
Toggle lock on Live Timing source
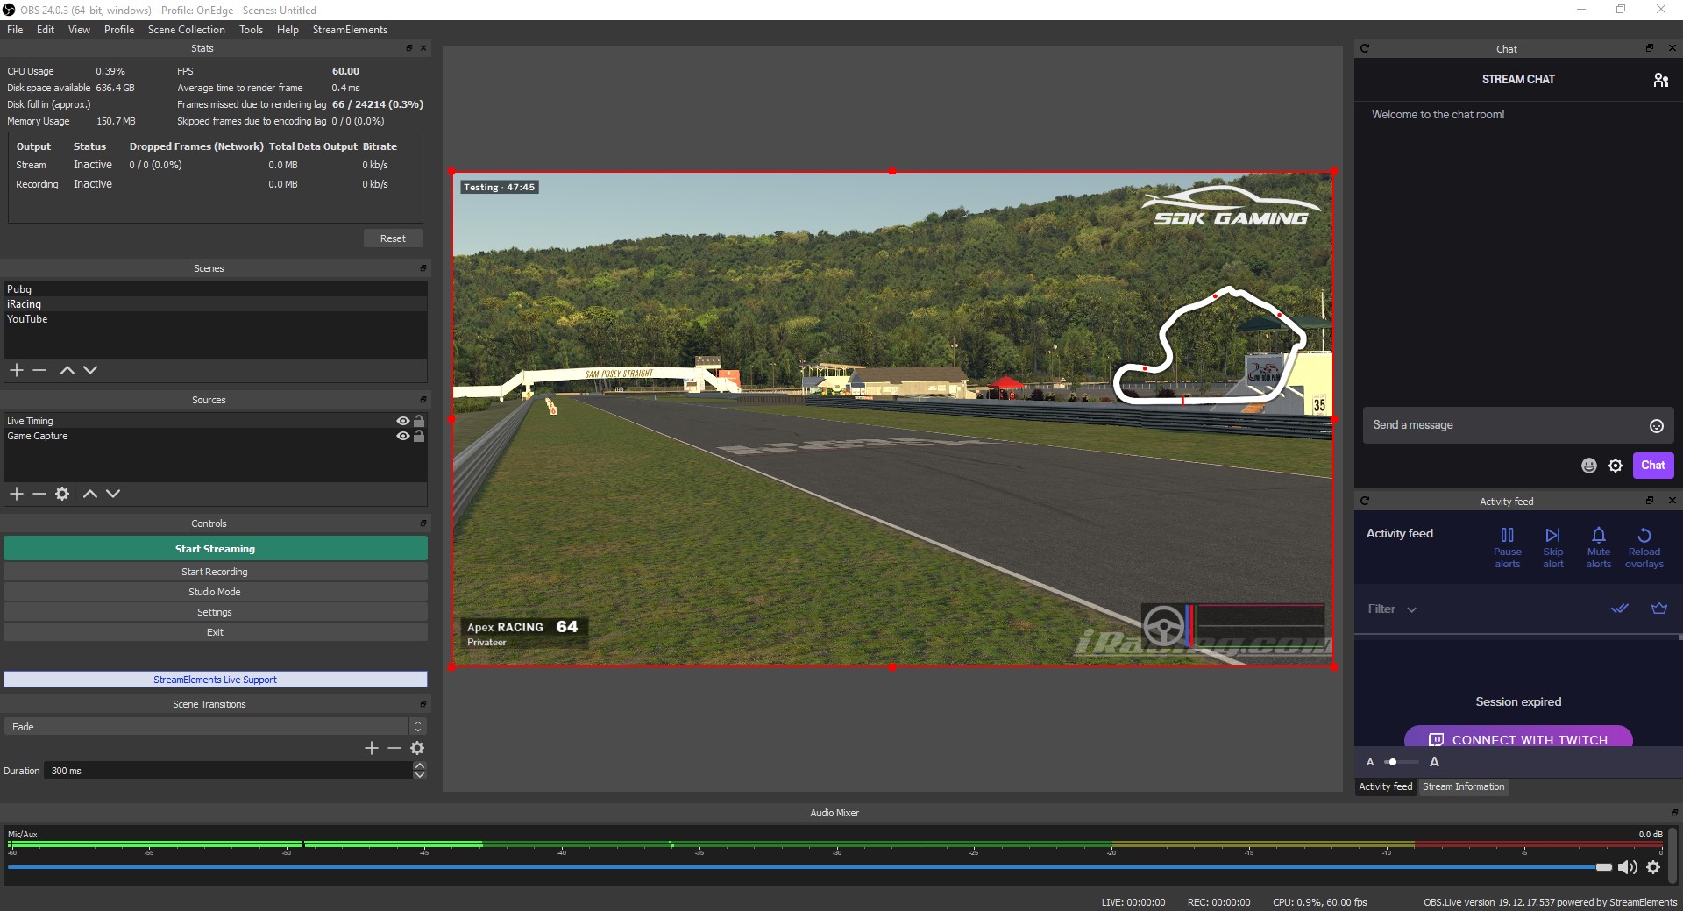coord(419,421)
